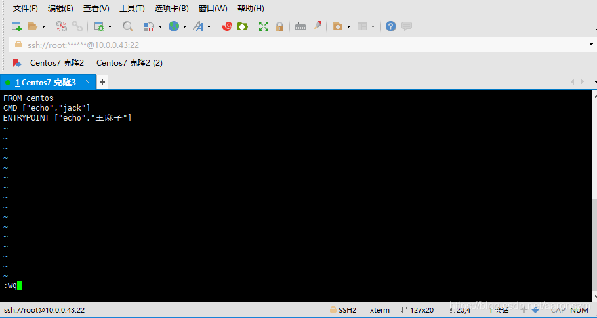The image size is (597, 318).
Task: Click the tab scroll right arrow
Action: pos(582,82)
